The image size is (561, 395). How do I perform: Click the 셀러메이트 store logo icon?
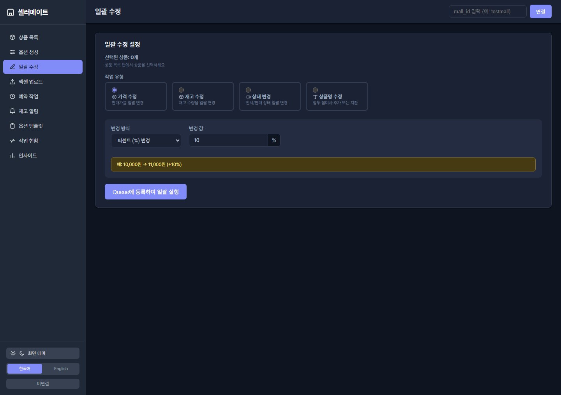[x=11, y=12]
